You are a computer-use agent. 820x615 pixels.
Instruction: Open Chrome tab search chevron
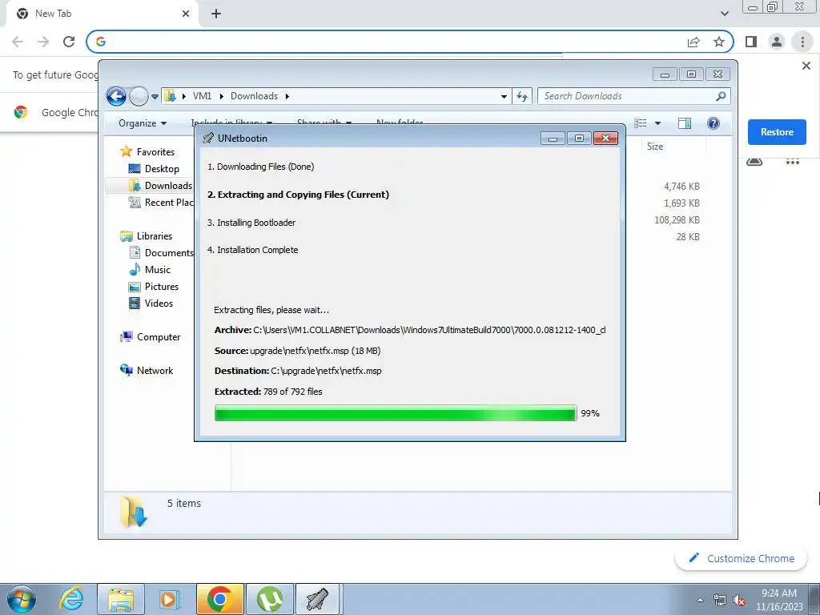coord(724,14)
